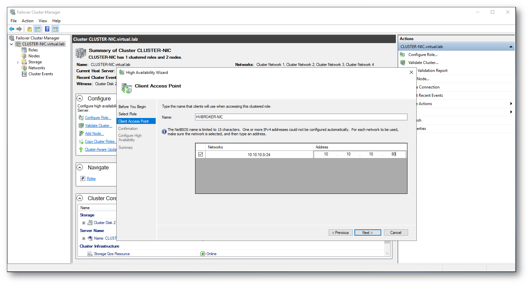
Task: Click Roles icon under Navigate section
Action: point(83,179)
